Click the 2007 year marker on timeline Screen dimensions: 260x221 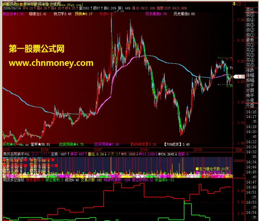click(x=98, y=149)
